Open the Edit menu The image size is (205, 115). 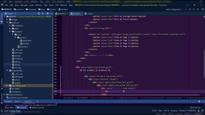(12, 5)
